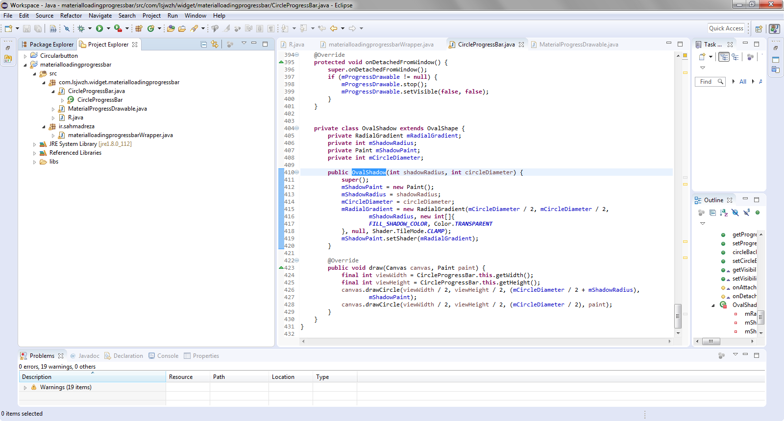Viewport: 784px width, 421px height.
Task: Click Collapse All in Project Explorer
Action: (x=204, y=44)
